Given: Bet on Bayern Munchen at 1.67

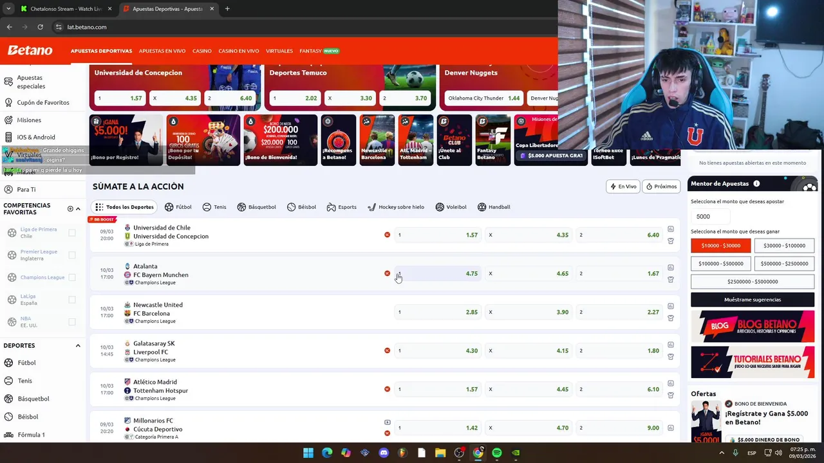Looking at the screenshot, I should (619, 273).
